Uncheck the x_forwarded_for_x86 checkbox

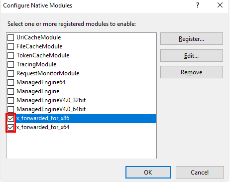pos(11,118)
